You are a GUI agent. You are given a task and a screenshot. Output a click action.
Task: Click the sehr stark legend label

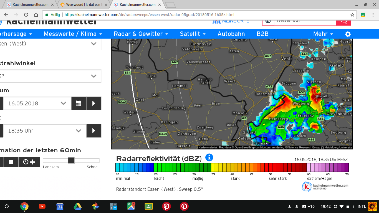click(x=278, y=179)
